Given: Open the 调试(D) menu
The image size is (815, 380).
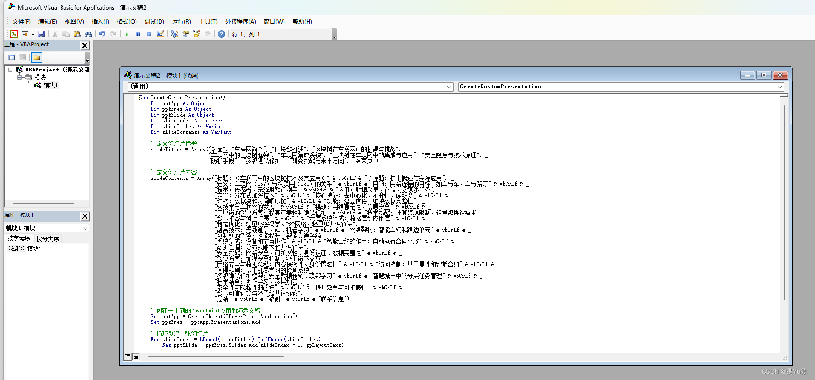Looking at the screenshot, I should [x=154, y=22].
